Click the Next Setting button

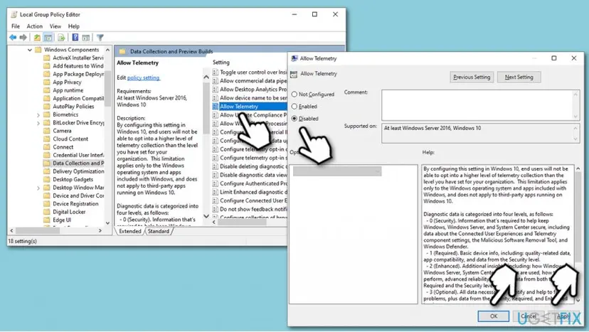519,77
